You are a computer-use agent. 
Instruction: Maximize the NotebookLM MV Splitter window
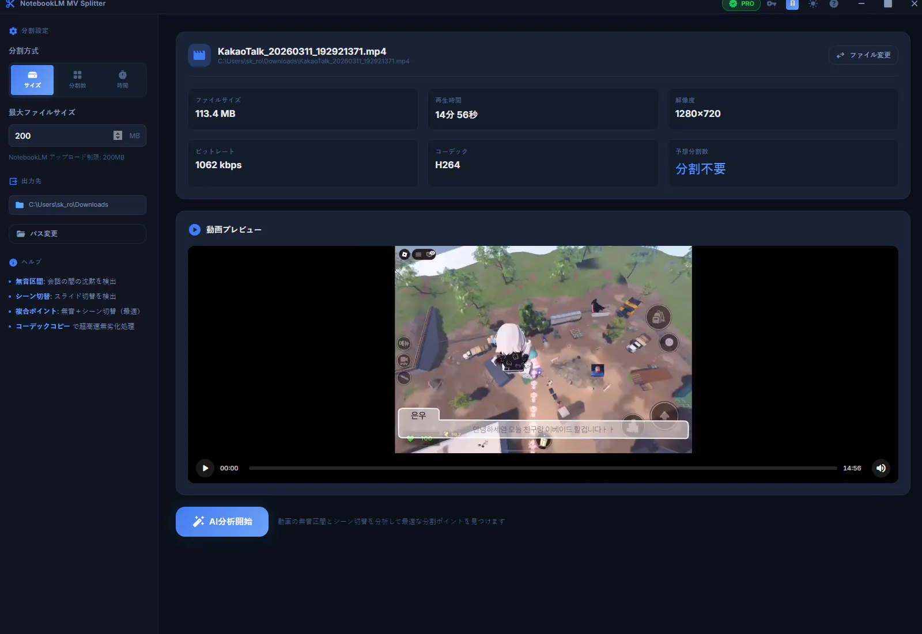coord(888,4)
